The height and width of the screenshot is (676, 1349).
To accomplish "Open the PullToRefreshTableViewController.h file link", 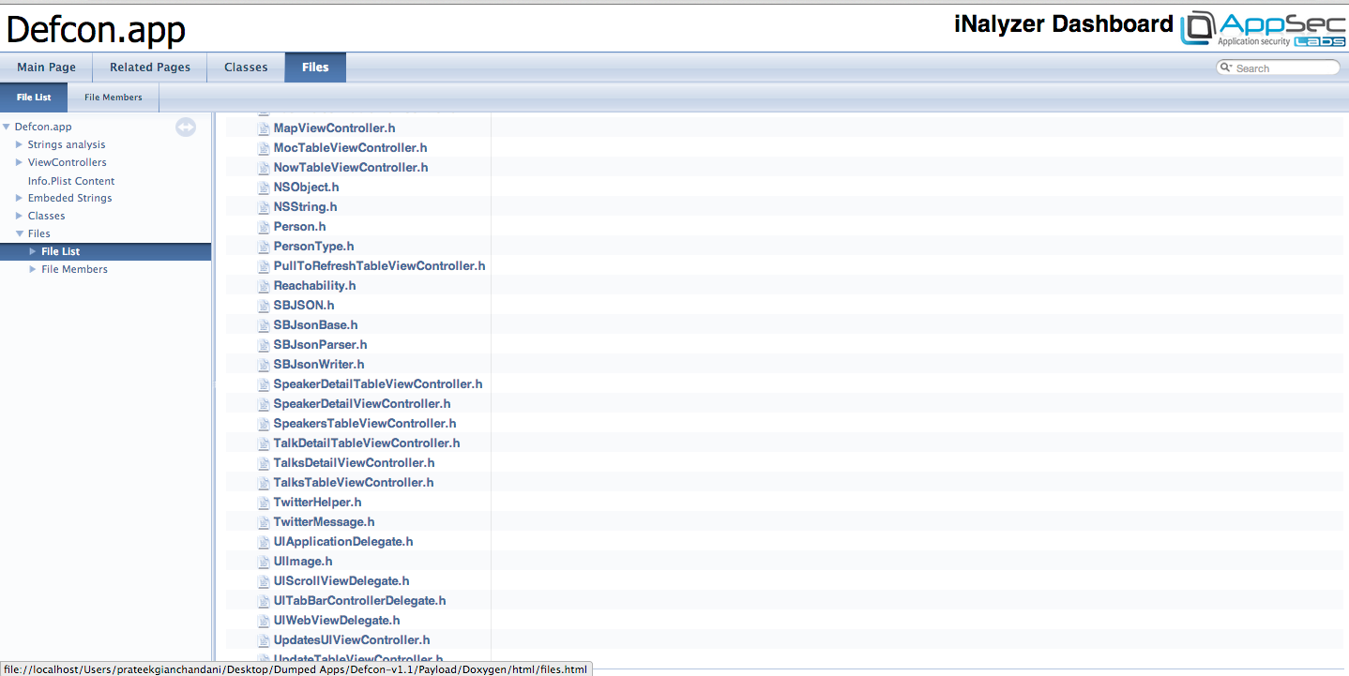I will (379, 266).
